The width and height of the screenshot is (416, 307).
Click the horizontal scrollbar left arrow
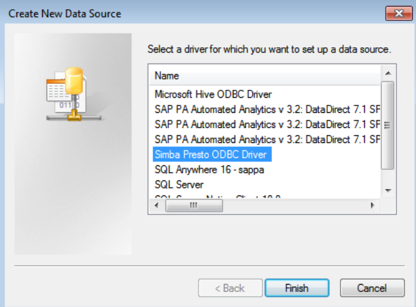pyautogui.click(x=156, y=205)
